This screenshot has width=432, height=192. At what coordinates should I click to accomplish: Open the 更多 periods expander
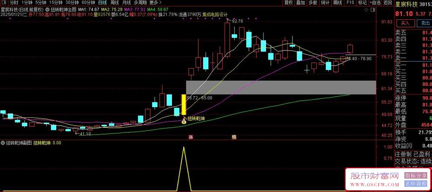tap(156, 3)
